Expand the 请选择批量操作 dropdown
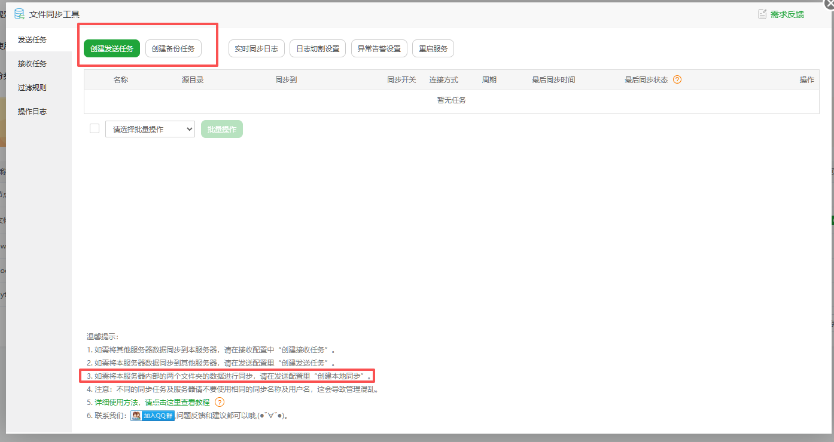Image resolution: width=834 pixels, height=442 pixels. 150,129
